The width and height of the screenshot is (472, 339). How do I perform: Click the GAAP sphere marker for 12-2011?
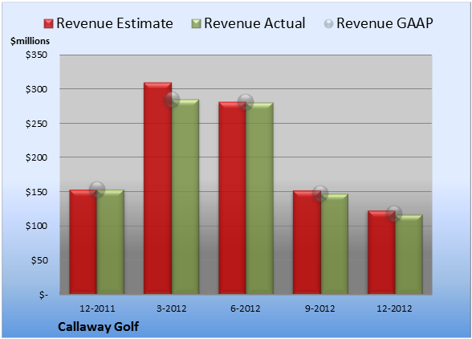pyautogui.click(x=97, y=190)
